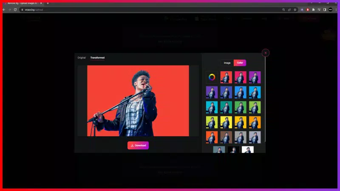Click the browser forward arrow
The height and width of the screenshot is (191, 340).
tap(9, 10)
